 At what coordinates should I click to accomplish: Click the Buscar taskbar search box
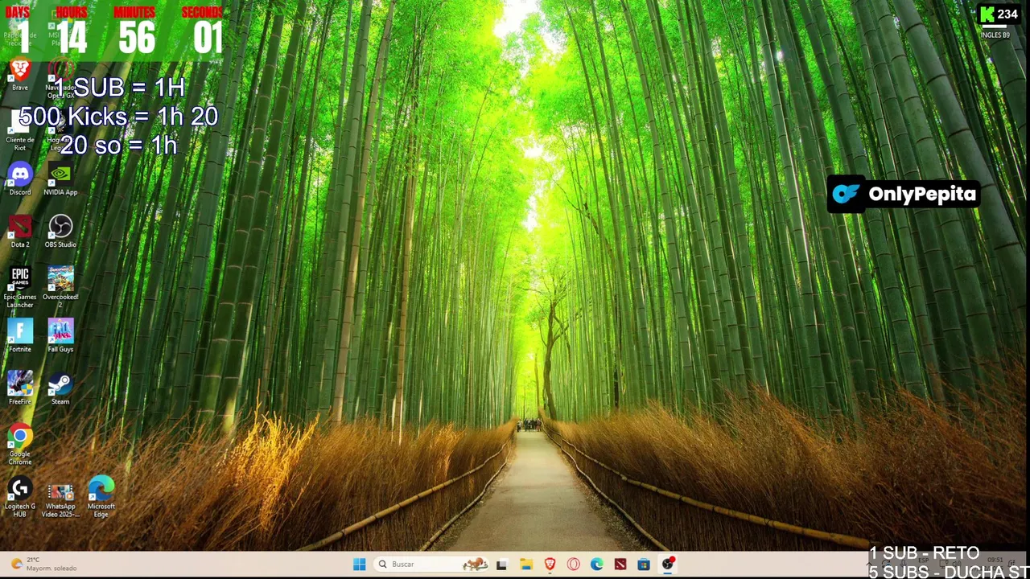coord(431,565)
